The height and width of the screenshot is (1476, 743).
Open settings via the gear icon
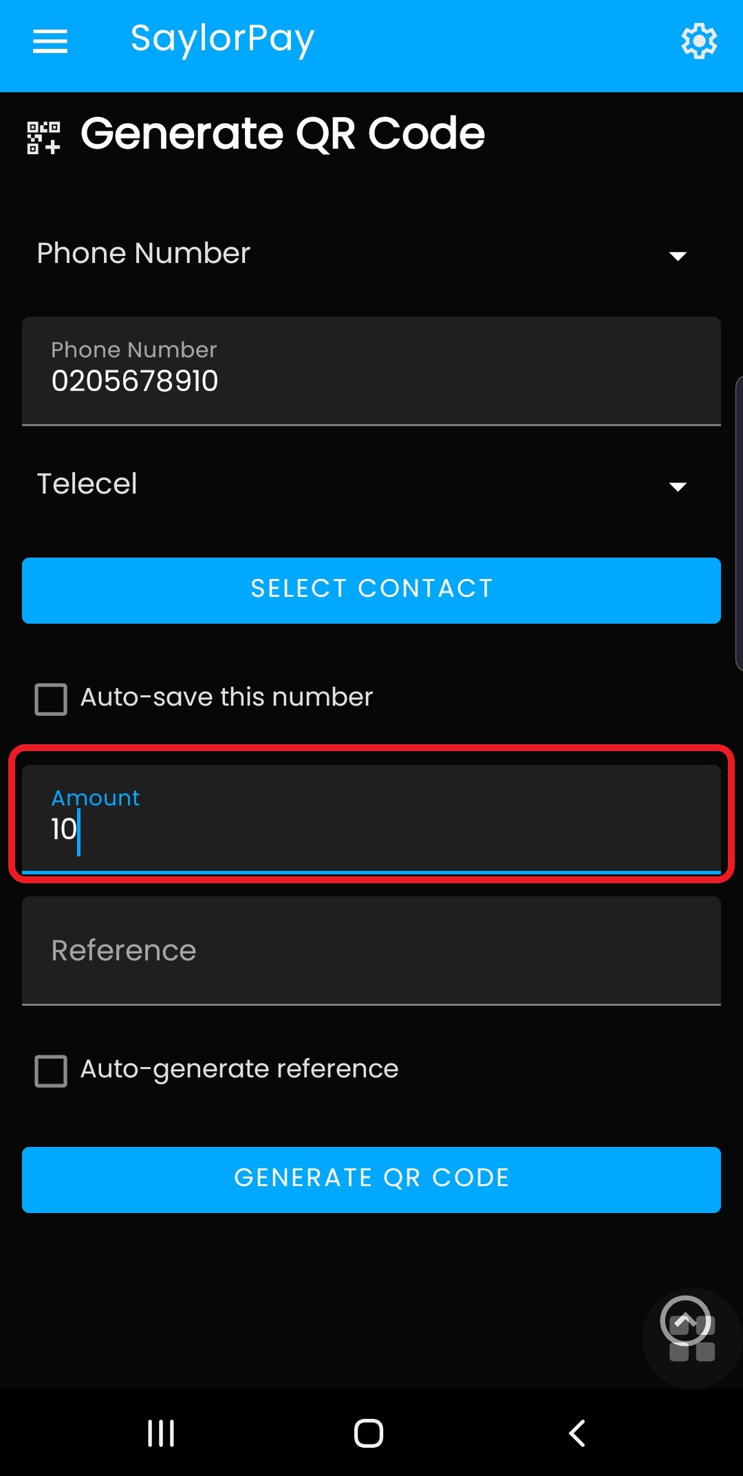pyautogui.click(x=699, y=41)
